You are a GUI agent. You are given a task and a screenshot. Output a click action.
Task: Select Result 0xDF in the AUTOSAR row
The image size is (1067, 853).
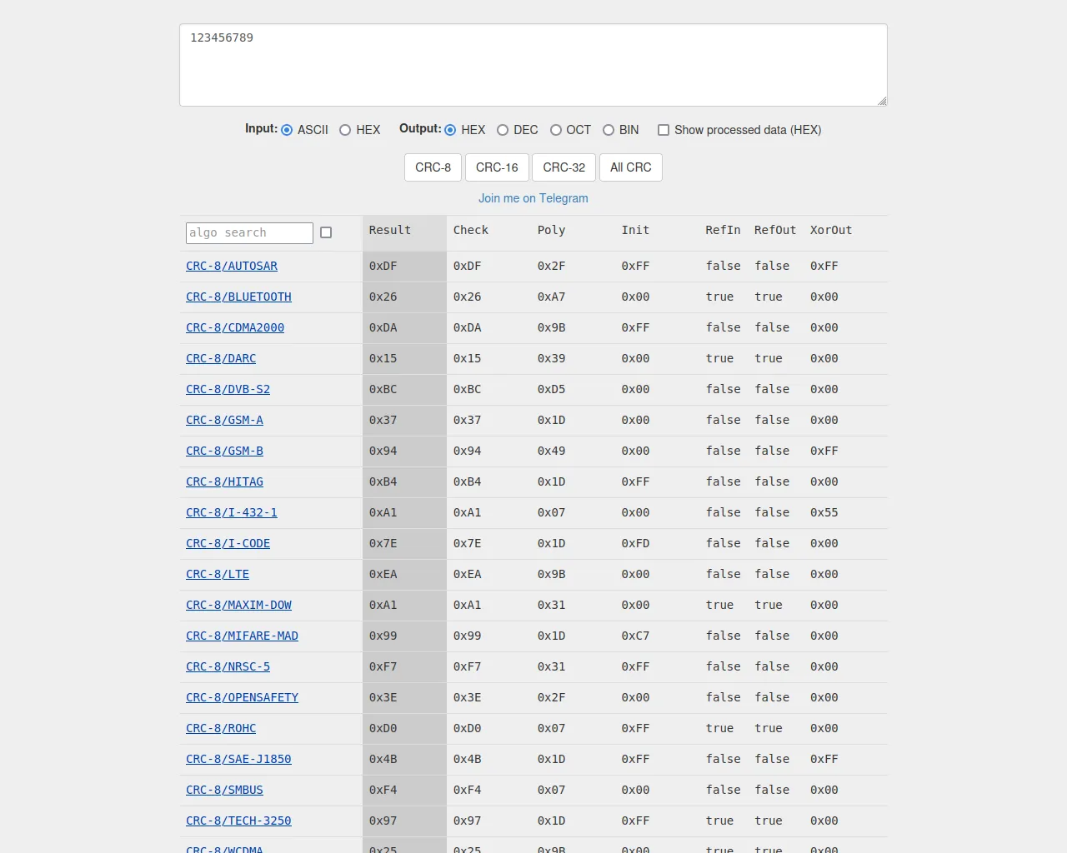coord(383,266)
